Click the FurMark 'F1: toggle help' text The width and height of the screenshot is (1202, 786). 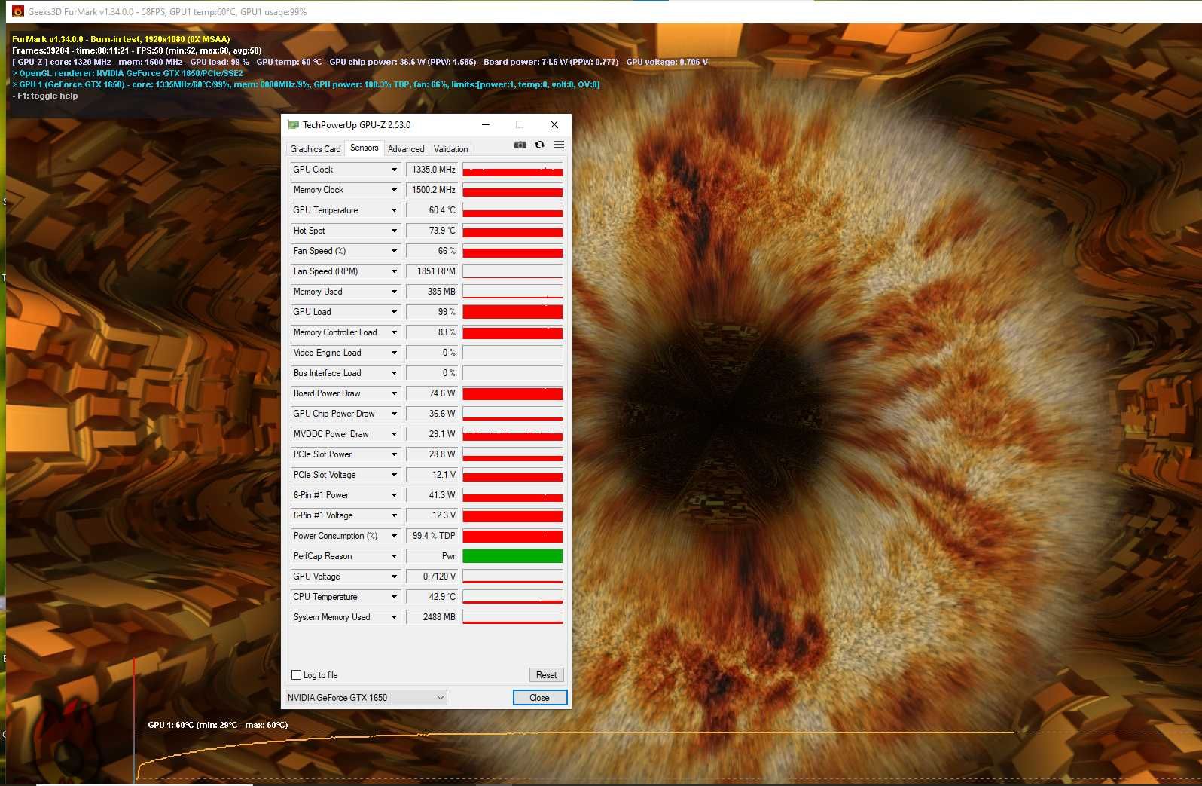45,96
